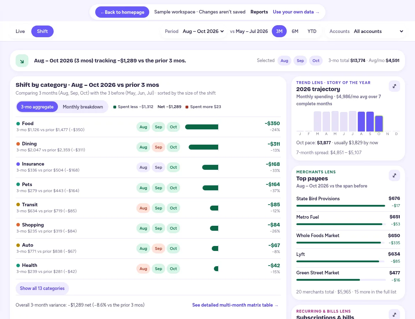Expand the 2026 trajectory trend lens card
This screenshot has width=415, height=319.
(394, 86)
